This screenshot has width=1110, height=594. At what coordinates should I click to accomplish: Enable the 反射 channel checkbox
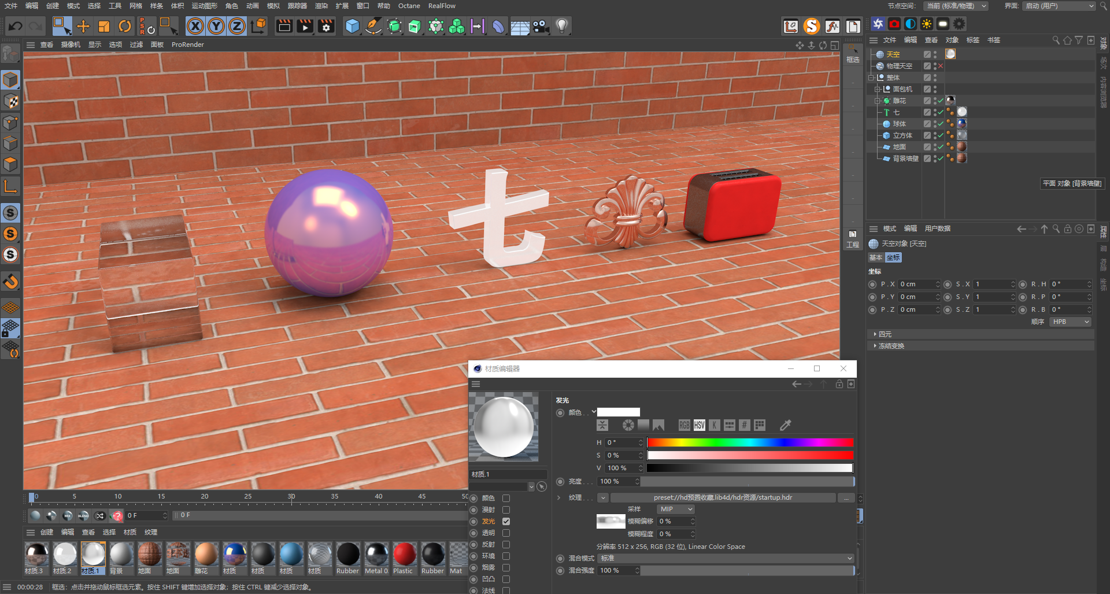(506, 544)
